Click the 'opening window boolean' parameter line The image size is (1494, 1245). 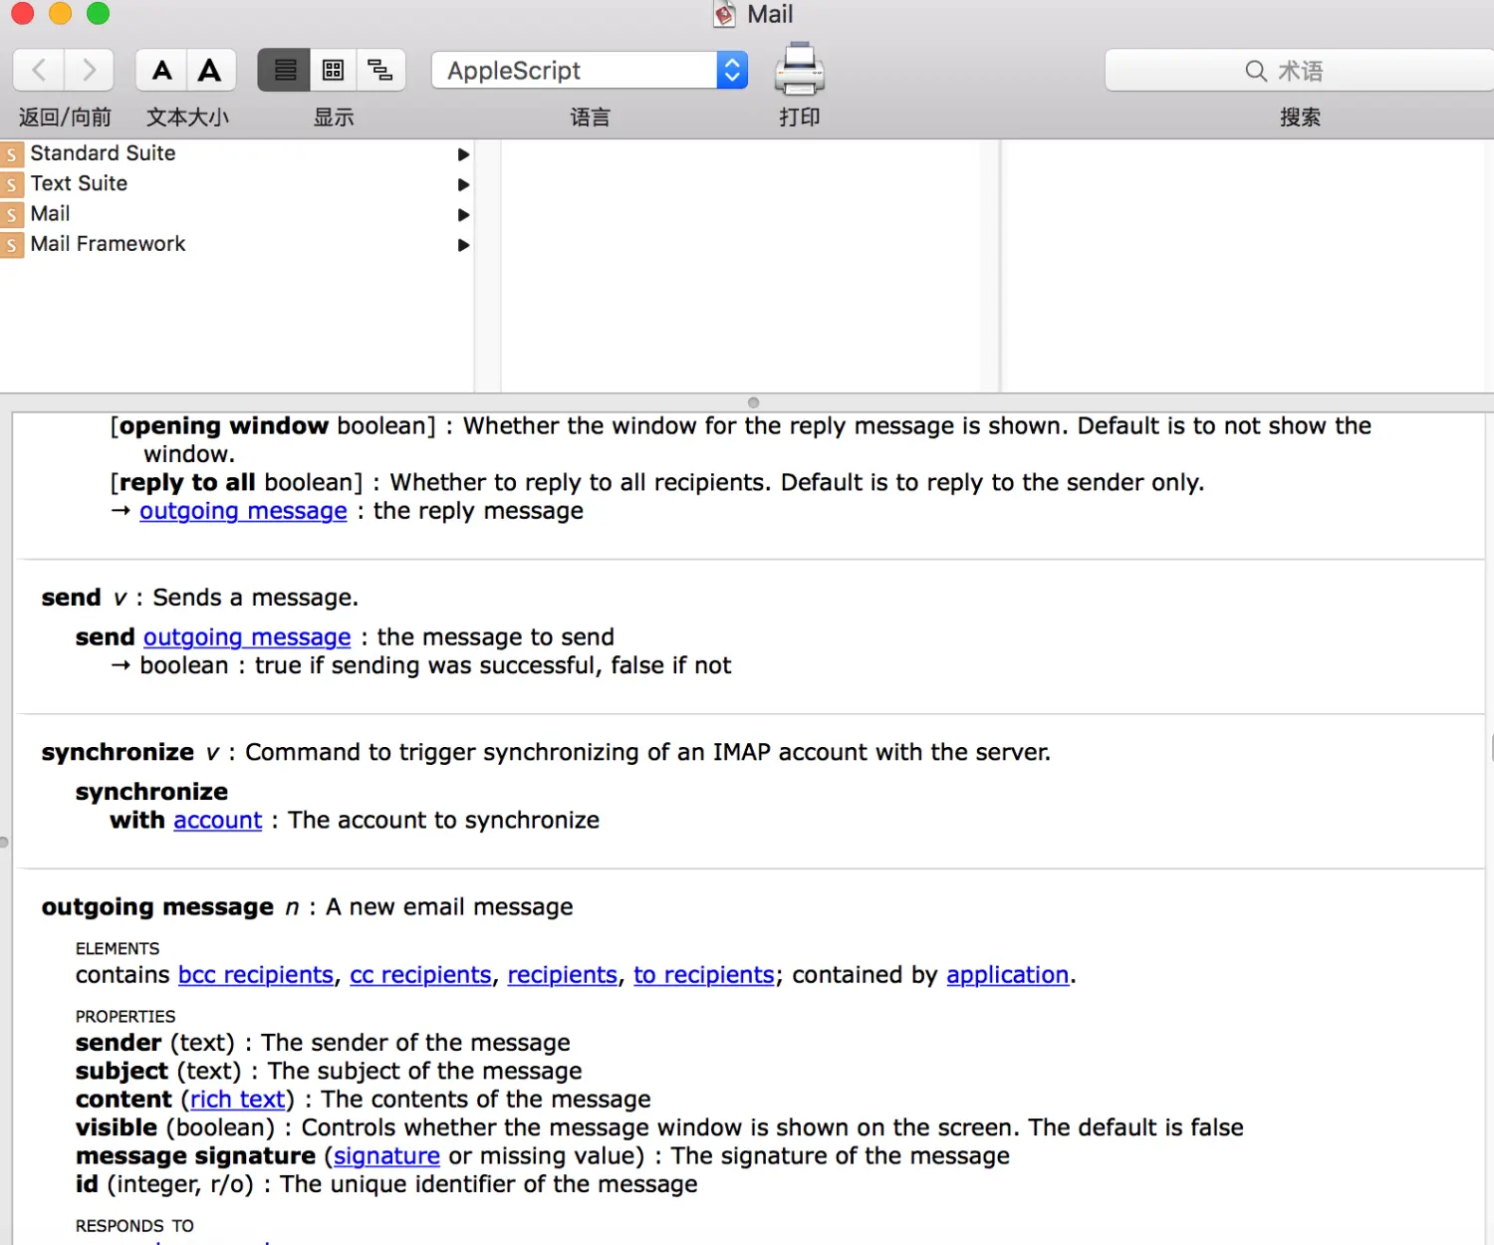click(x=740, y=440)
